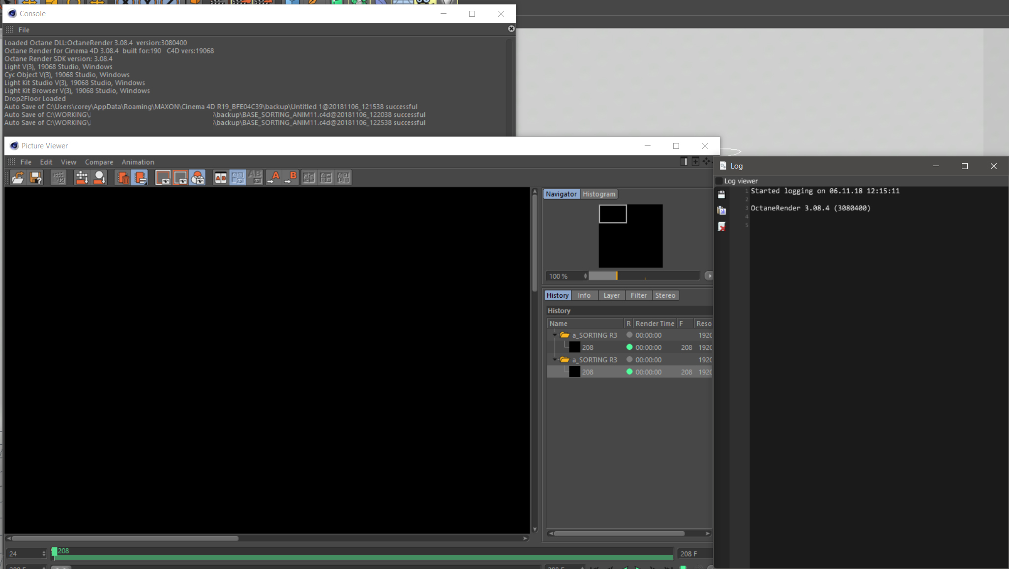Viewport: 1009px width, 569px height.
Task: Click the 100 % zoom stepper arrows
Action: coord(585,276)
